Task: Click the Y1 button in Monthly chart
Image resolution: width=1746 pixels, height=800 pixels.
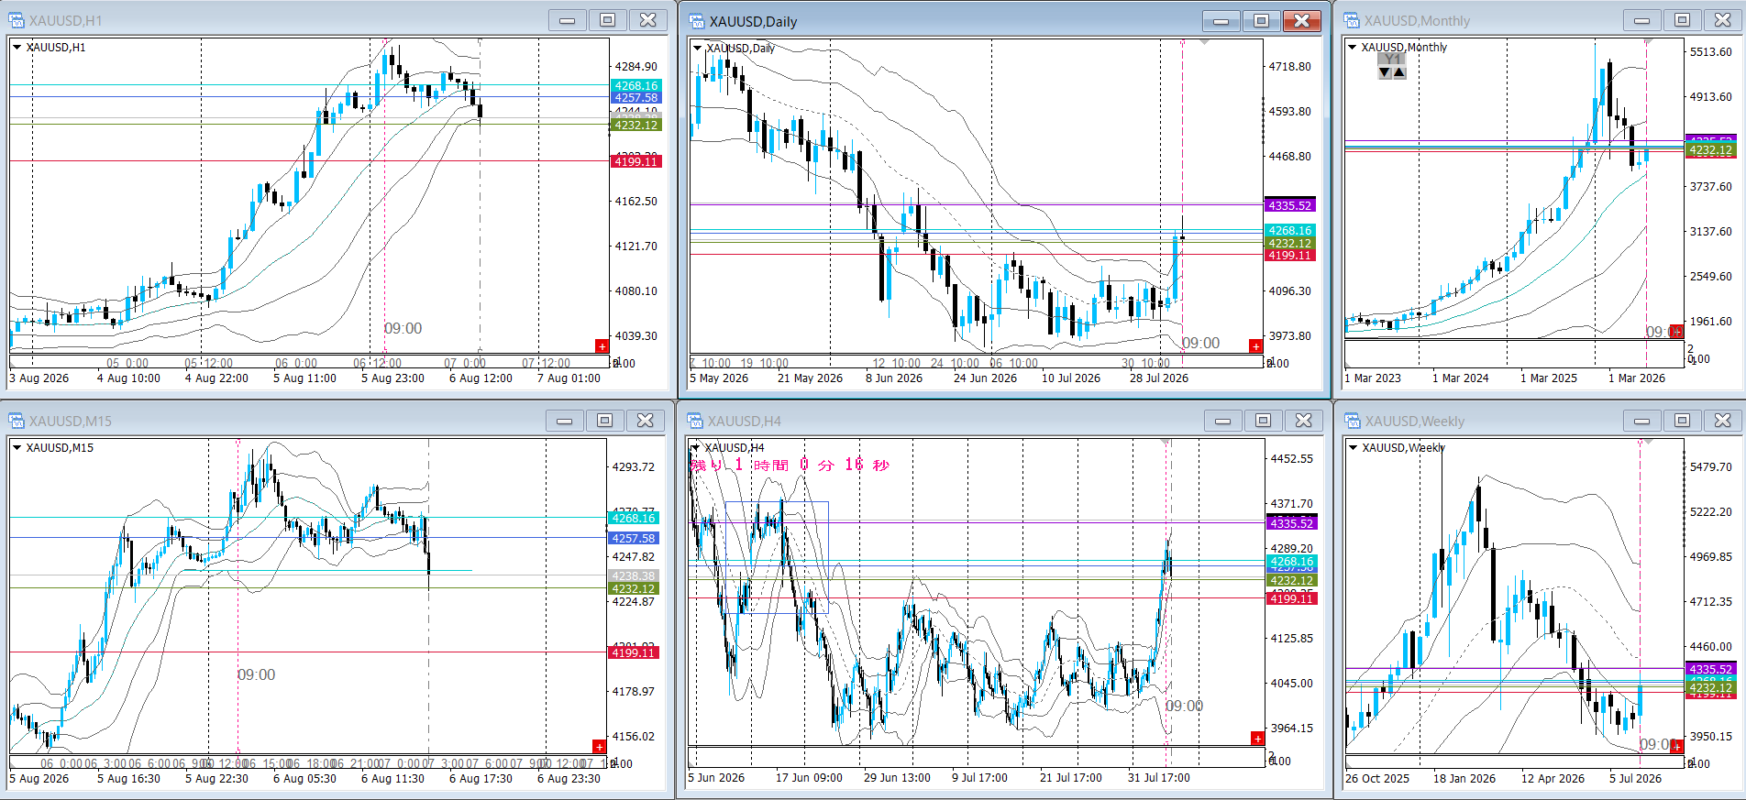Action: (1392, 60)
